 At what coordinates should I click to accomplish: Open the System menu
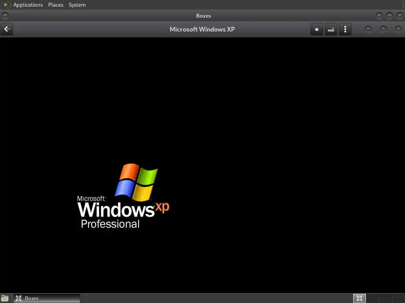click(x=77, y=5)
